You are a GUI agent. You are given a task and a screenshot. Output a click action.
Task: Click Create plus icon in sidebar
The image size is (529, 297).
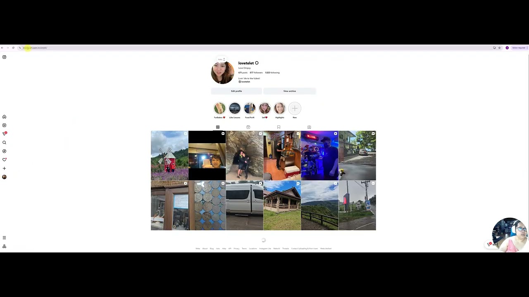click(4, 168)
